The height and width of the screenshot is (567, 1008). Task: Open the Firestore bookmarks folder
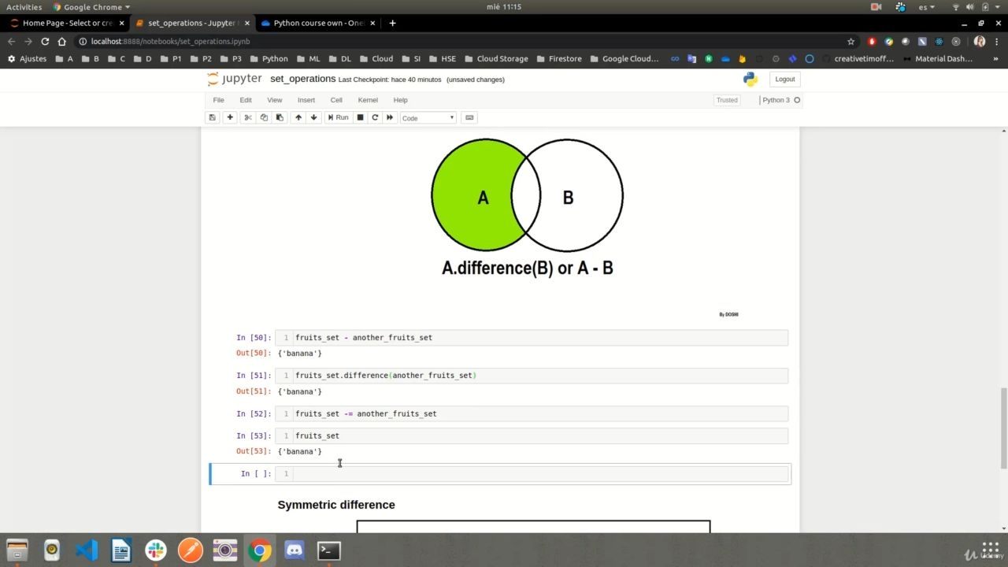(x=558, y=58)
